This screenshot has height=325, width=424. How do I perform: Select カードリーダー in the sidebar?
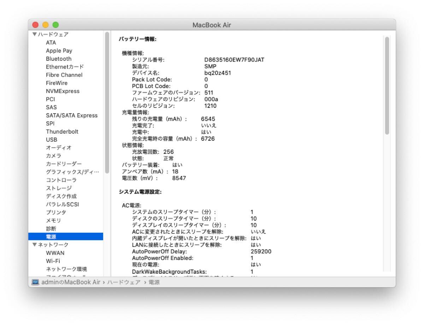pos(64,164)
